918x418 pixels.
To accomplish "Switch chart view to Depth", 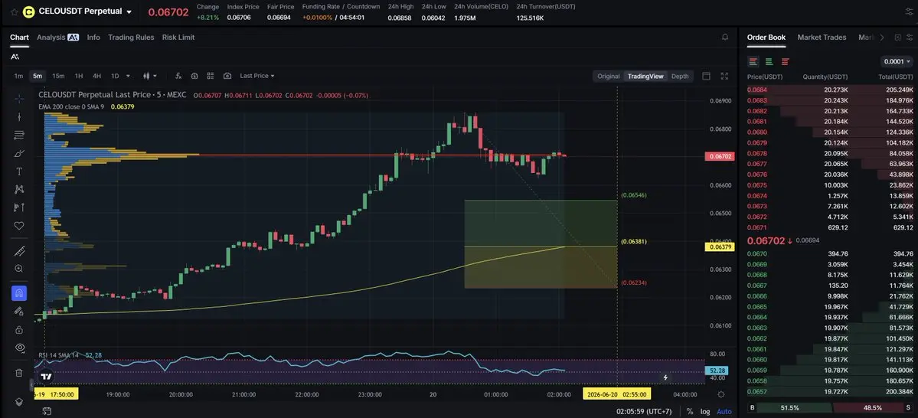I will (680, 76).
